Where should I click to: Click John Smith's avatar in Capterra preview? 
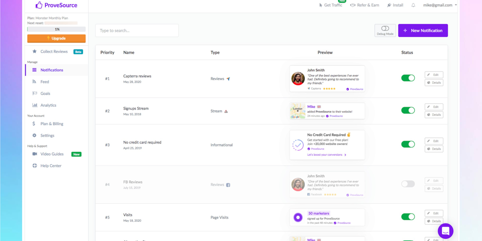298,79
